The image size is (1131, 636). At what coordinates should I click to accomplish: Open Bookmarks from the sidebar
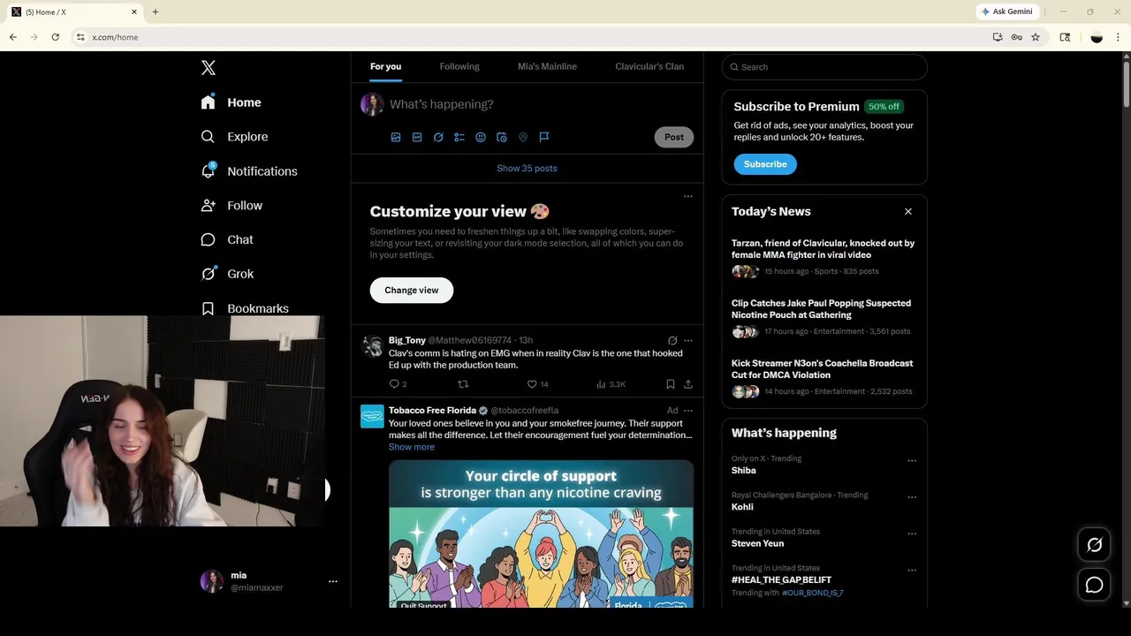click(245, 308)
